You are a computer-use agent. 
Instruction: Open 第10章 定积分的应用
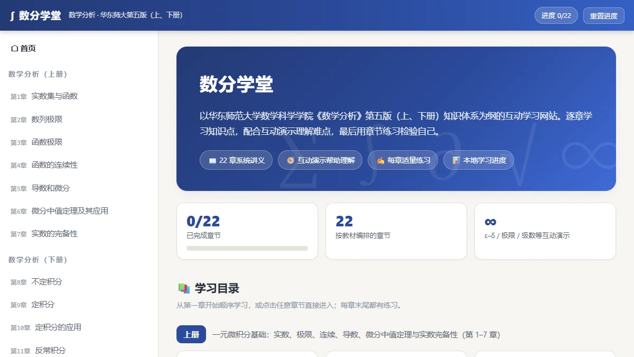(x=79, y=327)
